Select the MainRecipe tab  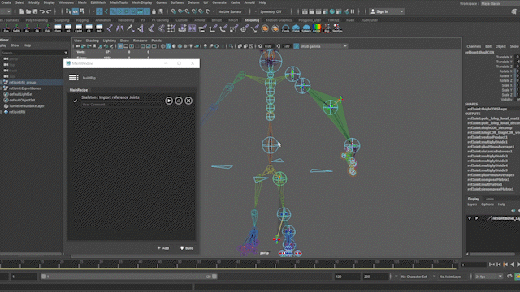pyautogui.click(x=79, y=90)
